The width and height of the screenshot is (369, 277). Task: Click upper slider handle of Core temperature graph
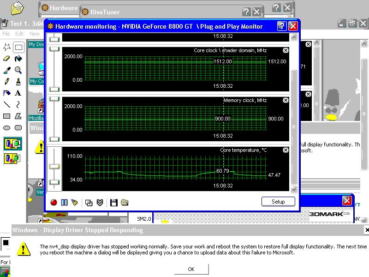[x=54, y=167]
